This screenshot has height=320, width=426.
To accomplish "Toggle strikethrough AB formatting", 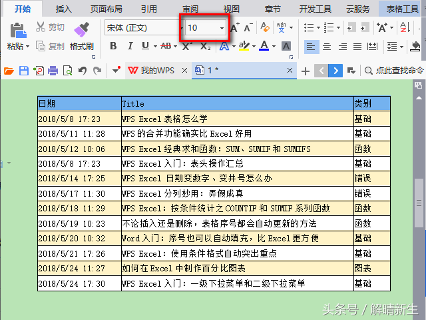I will click(x=166, y=46).
